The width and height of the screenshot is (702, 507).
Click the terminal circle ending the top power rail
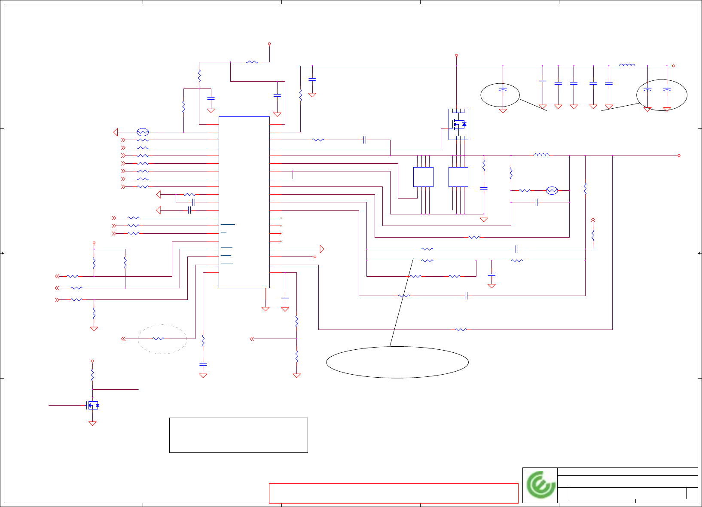[x=673, y=66]
